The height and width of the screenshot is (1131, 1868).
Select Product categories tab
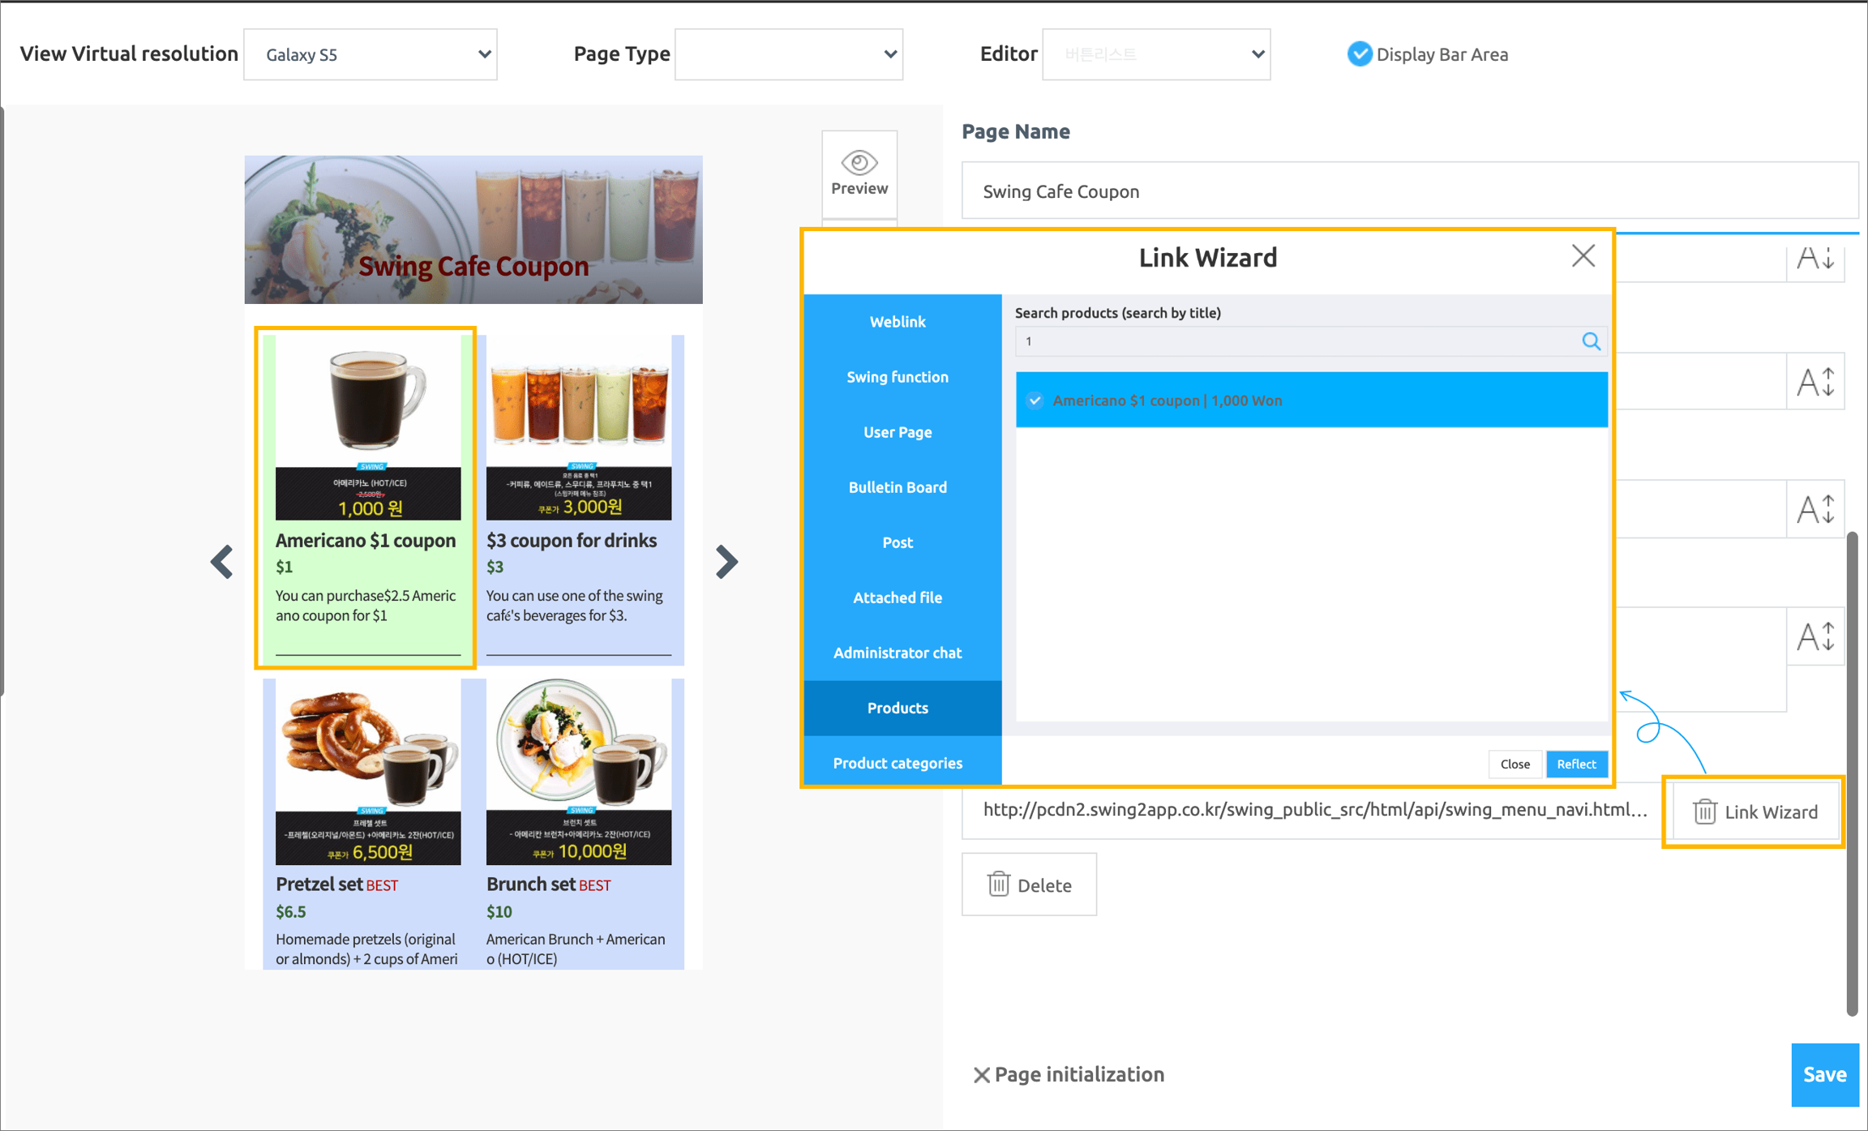click(898, 763)
